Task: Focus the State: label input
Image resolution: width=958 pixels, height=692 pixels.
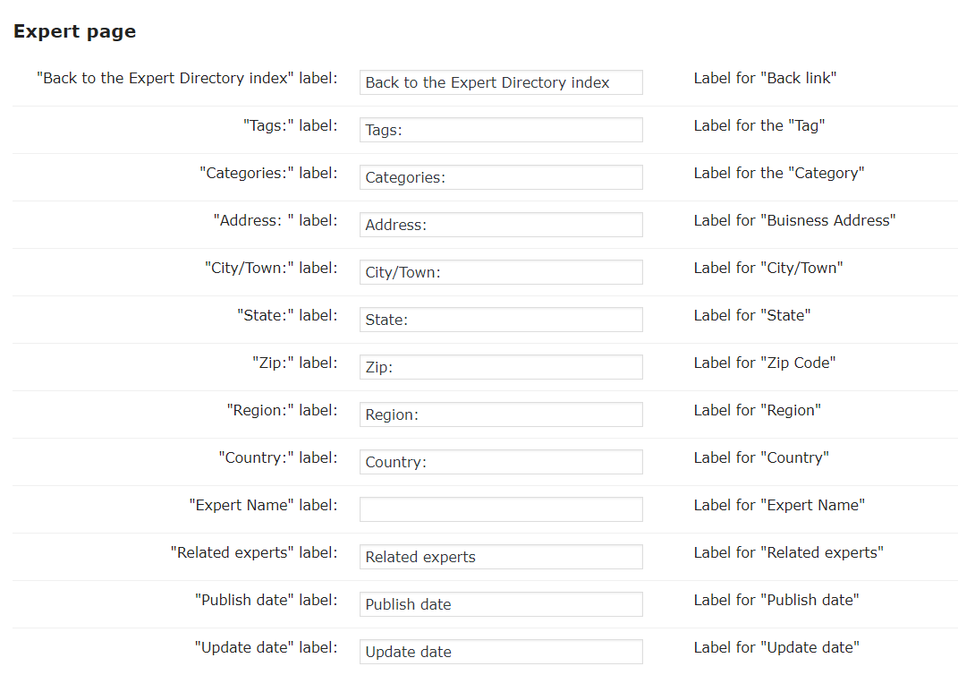Action: pyautogui.click(x=501, y=320)
